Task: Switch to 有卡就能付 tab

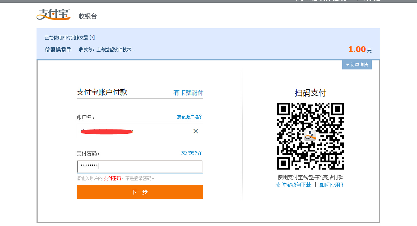Action: tap(188, 93)
